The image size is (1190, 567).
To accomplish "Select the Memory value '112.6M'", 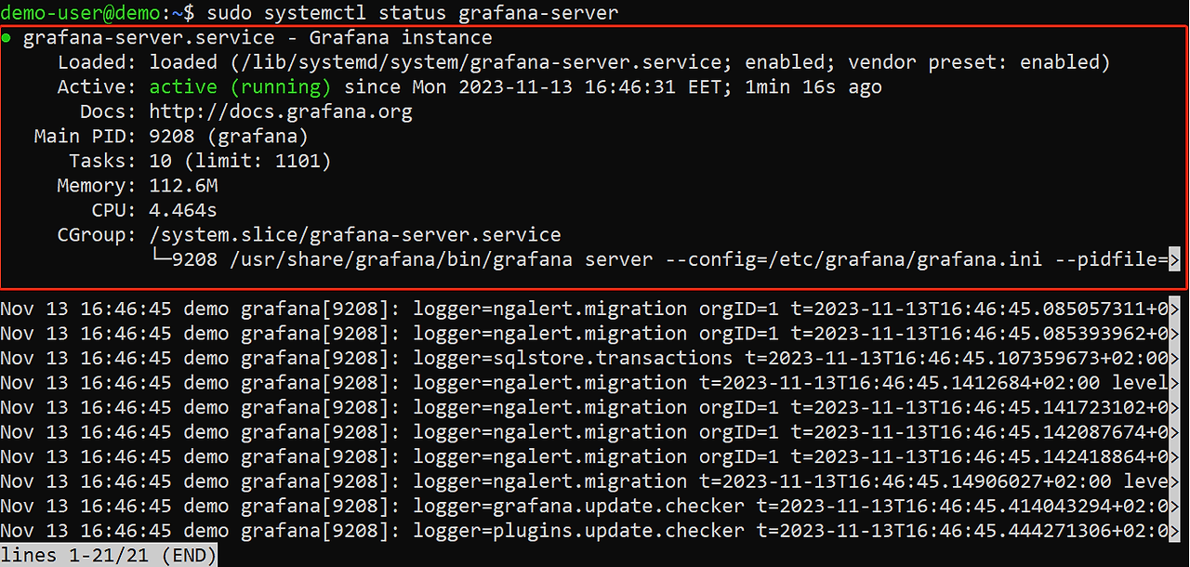I will pos(183,186).
